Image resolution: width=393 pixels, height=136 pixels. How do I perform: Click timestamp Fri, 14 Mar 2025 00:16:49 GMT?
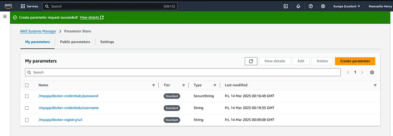[250, 96]
